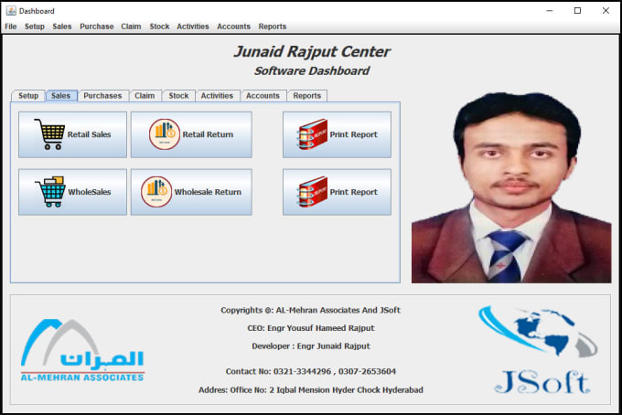
Task: Switch to the Purchases tab
Action: pyautogui.click(x=102, y=96)
